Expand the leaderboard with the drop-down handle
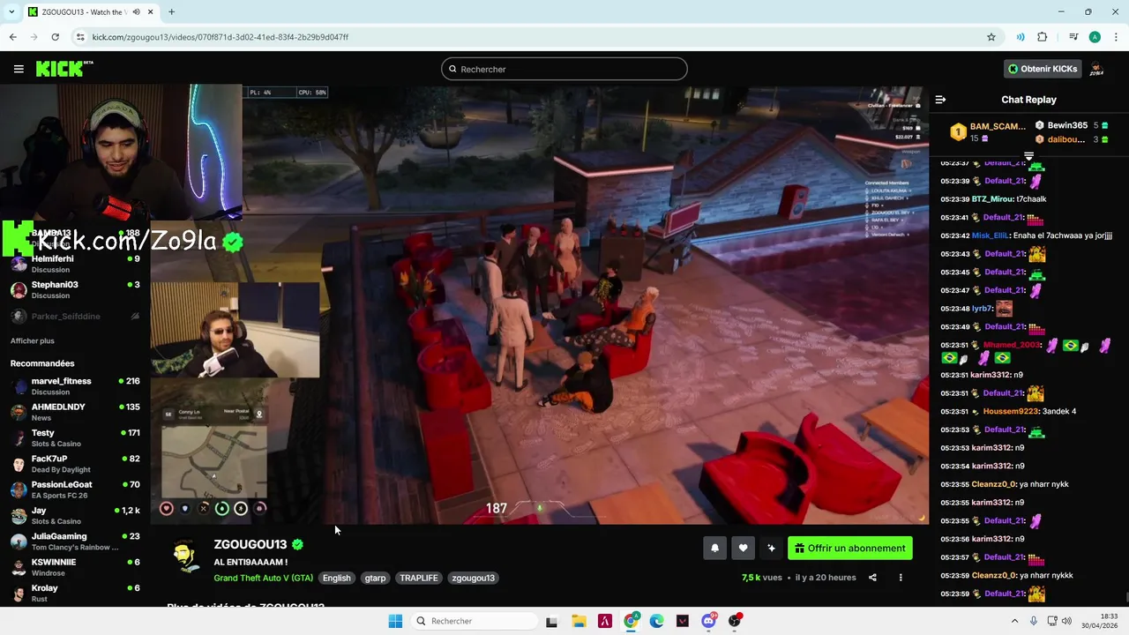 pos(1028,156)
